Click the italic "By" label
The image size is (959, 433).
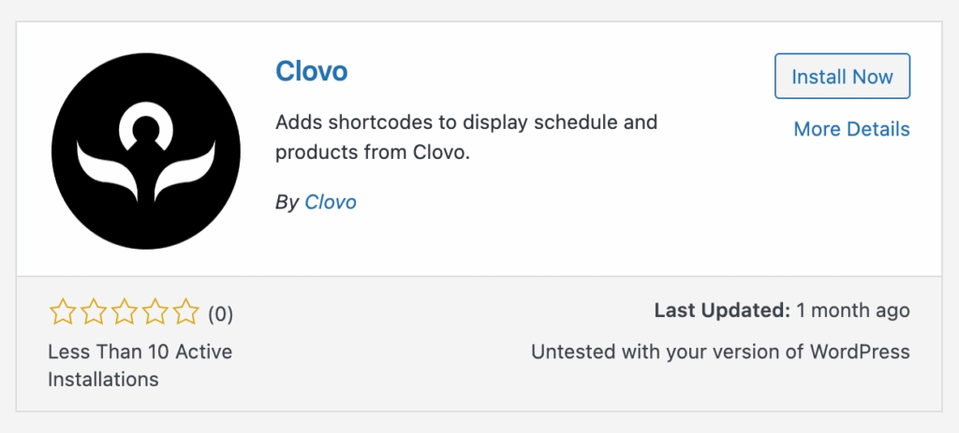(x=287, y=202)
